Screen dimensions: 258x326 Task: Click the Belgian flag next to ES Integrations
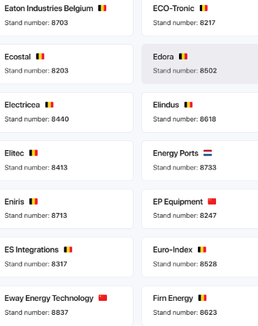point(68,250)
